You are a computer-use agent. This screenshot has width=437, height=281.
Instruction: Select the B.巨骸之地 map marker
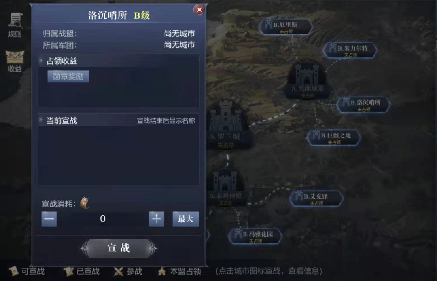coord(333,137)
